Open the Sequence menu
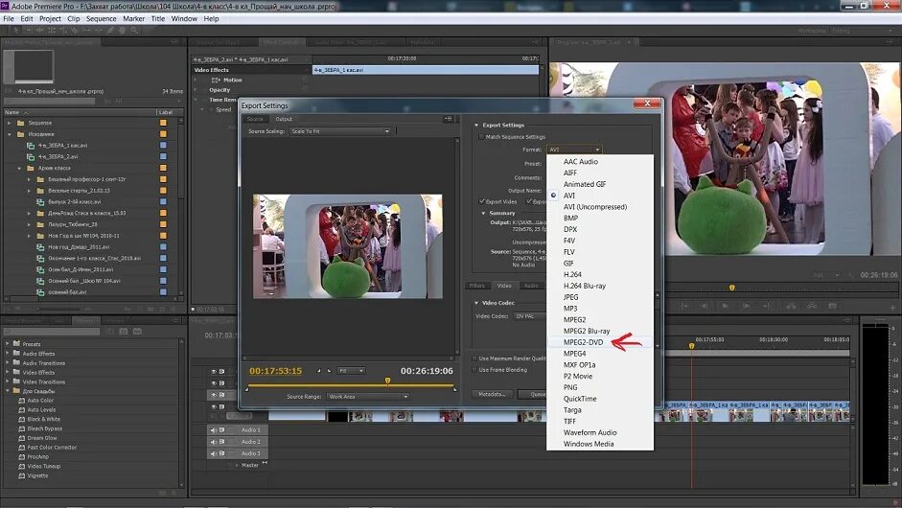Viewport: 902px width, 508px height. (102, 18)
